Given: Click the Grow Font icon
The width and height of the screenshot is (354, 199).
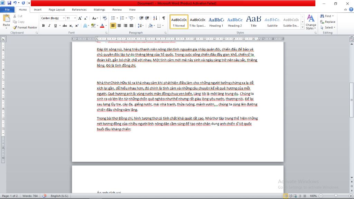Looking at the screenshot, I should pos(80,18).
